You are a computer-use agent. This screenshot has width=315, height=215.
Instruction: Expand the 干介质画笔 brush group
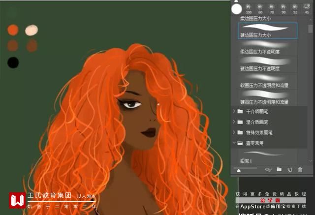point(234,111)
